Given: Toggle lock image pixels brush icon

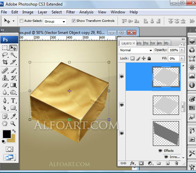Looking at the screenshot, I should (x=138, y=58).
